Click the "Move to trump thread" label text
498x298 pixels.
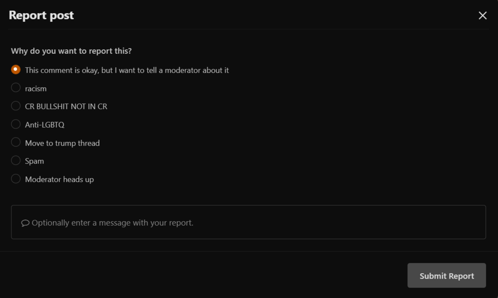tap(62, 143)
